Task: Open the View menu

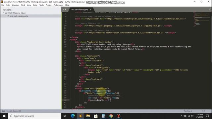Action: click(29, 5)
